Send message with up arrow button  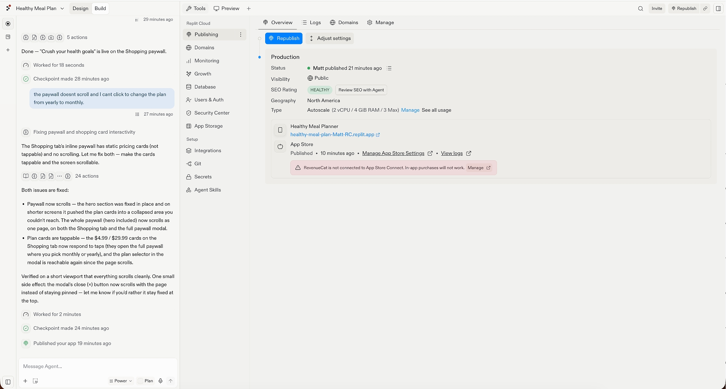point(171,381)
